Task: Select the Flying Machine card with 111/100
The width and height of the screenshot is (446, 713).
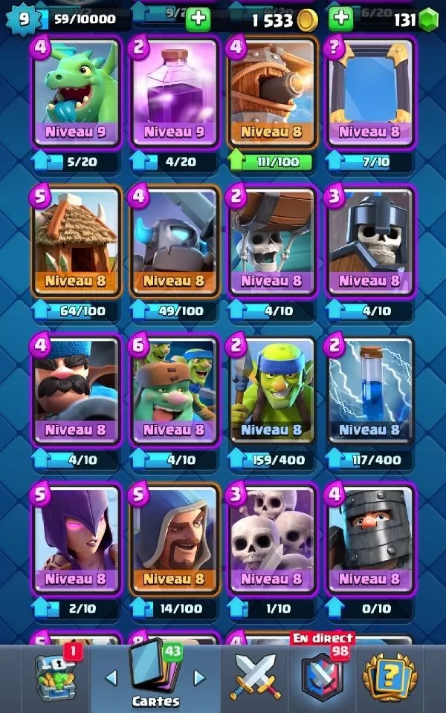Action: (x=272, y=94)
